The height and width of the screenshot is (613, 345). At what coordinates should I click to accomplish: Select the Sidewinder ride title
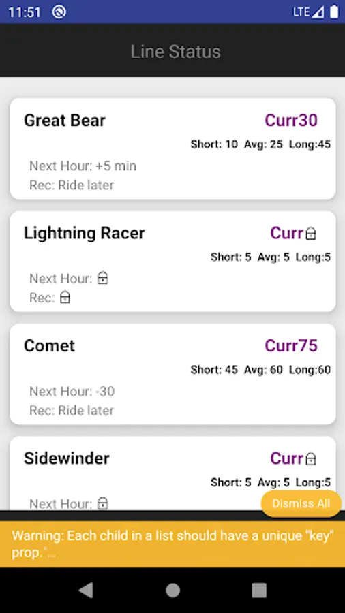[67, 458]
